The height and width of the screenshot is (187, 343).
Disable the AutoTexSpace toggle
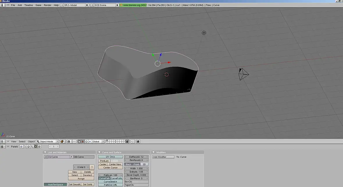55,184
